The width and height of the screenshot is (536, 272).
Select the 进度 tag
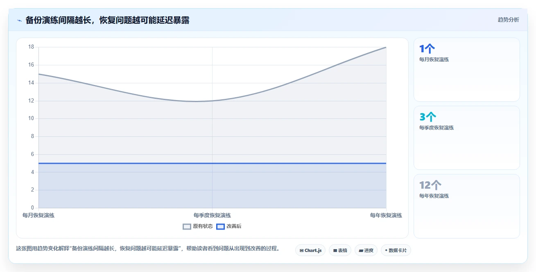click(366, 250)
